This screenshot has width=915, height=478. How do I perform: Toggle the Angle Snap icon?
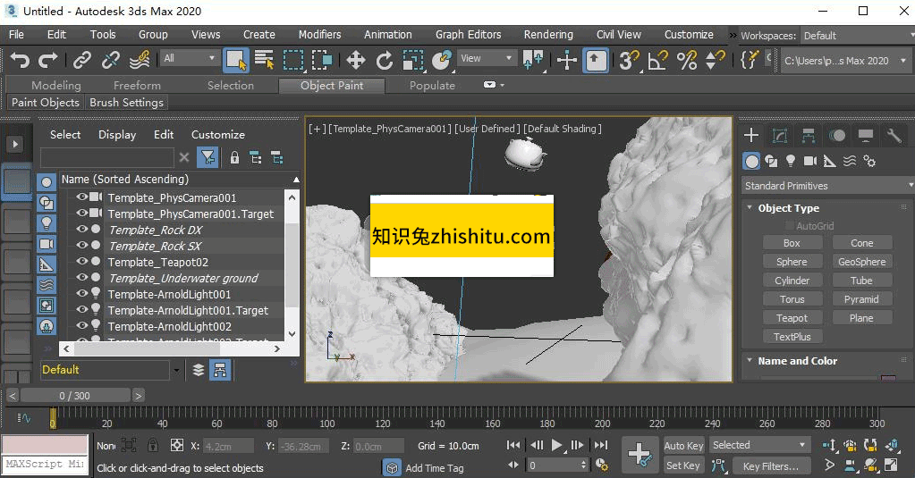point(657,60)
